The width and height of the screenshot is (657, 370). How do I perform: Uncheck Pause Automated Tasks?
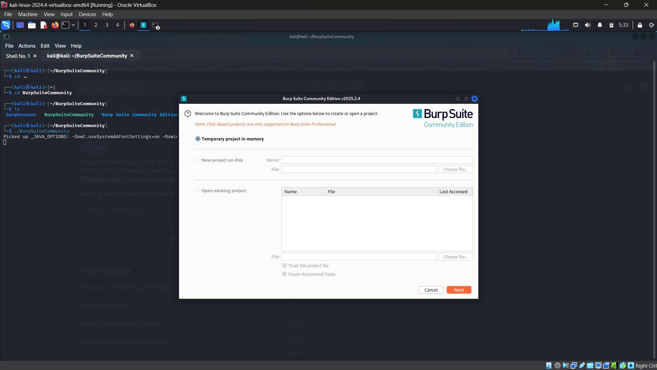284,274
